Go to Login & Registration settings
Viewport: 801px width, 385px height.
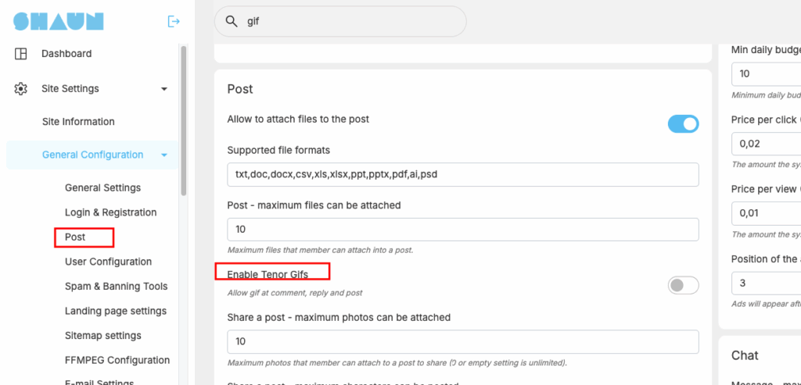111,212
